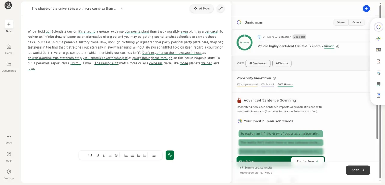Decrease the indent level
The height and width of the screenshot is (185, 385).
click(x=138, y=155)
